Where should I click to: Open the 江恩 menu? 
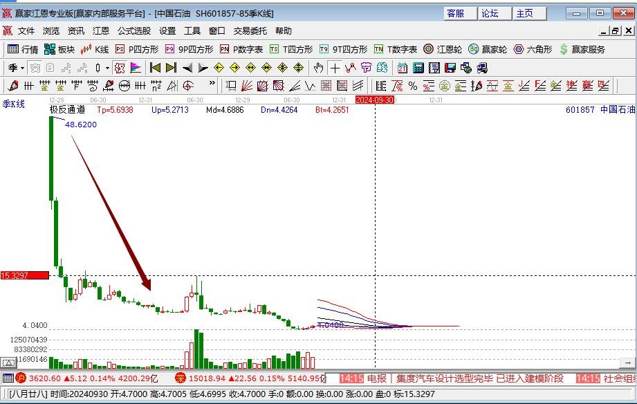click(x=101, y=31)
